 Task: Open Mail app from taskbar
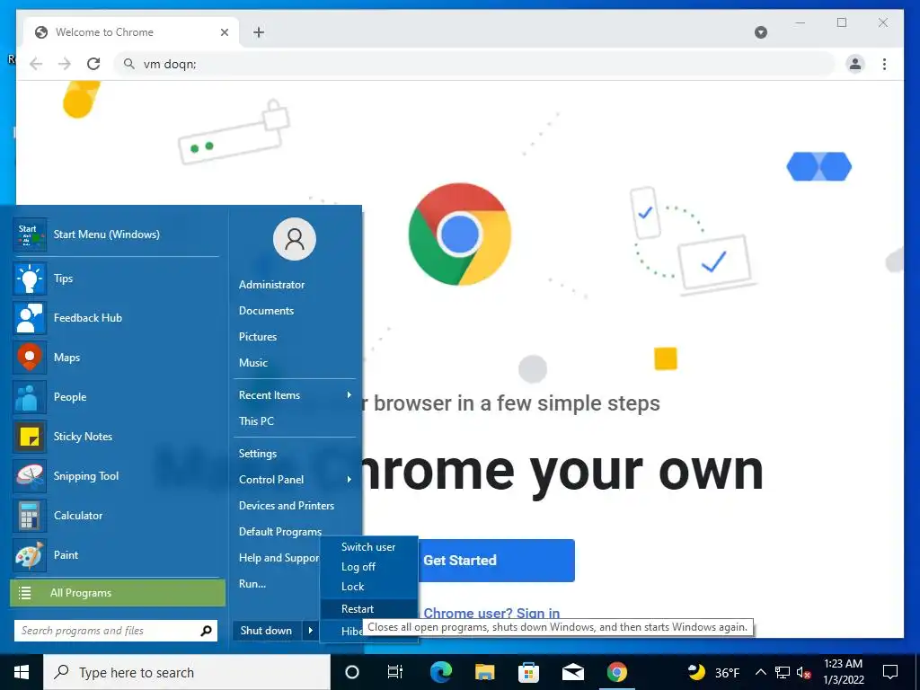pos(572,672)
